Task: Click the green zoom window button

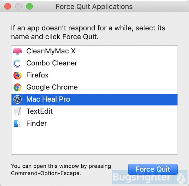Action: point(29,6)
